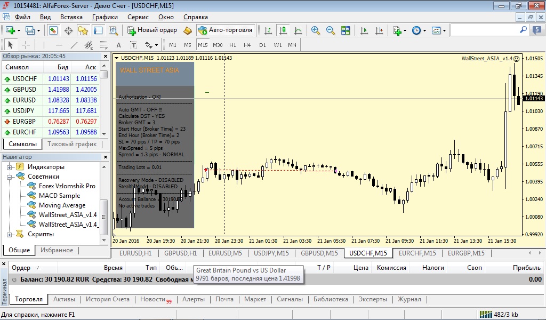
Task: Click the tile windows grid icon
Action: 346,30
